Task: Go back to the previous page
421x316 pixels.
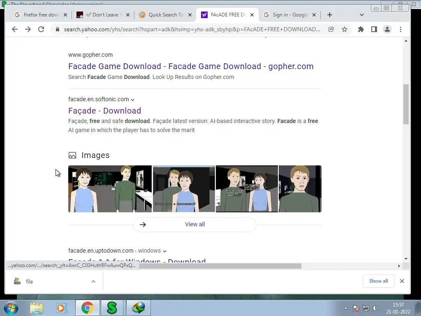Action: [15, 29]
